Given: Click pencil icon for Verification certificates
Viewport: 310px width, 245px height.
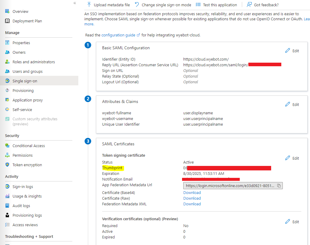Looking at the screenshot, I should click(x=288, y=222).
